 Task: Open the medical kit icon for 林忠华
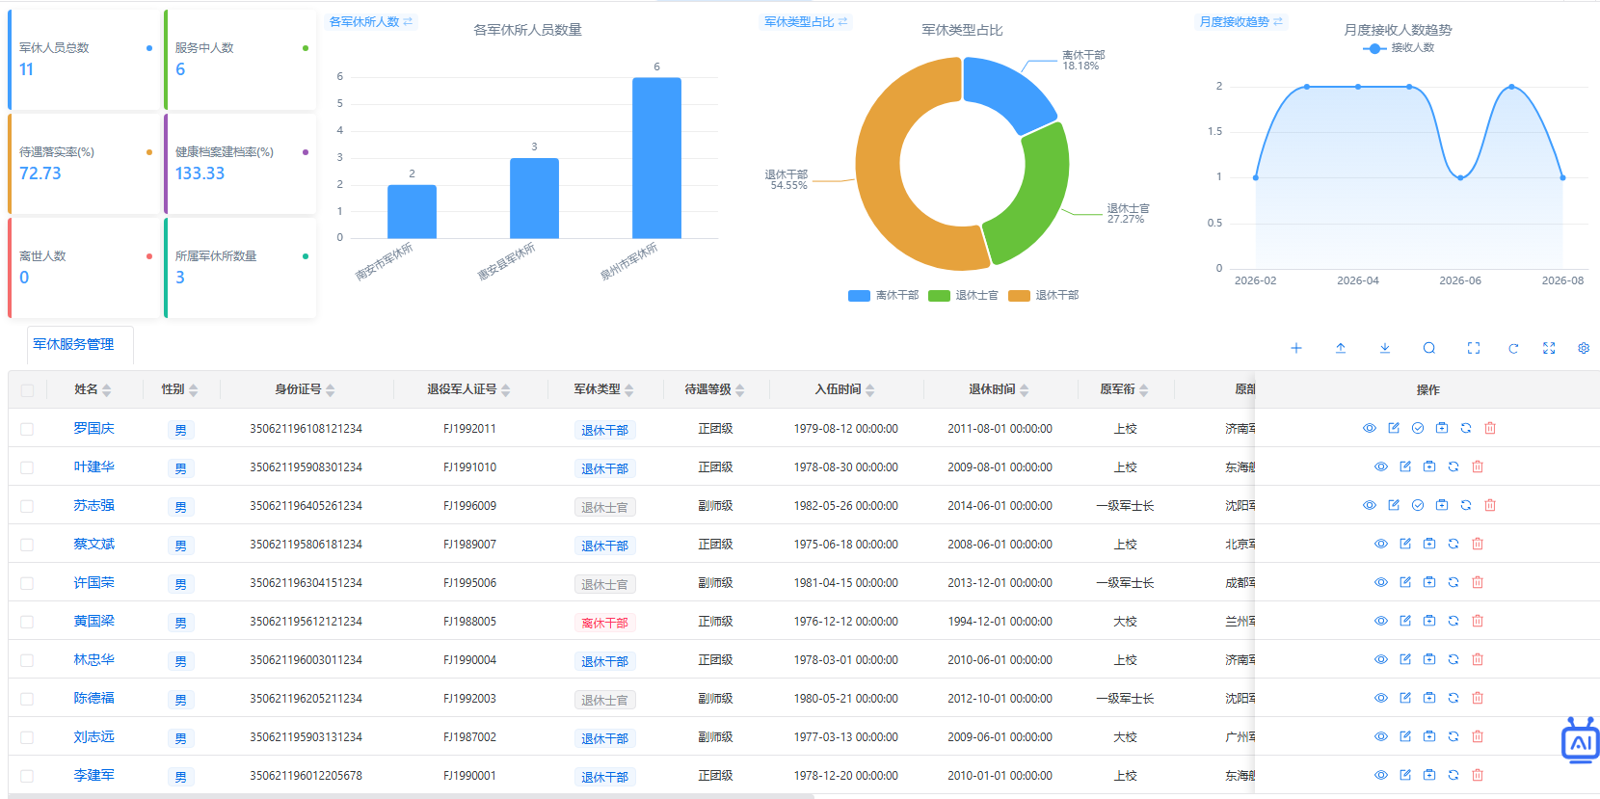[1429, 659]
